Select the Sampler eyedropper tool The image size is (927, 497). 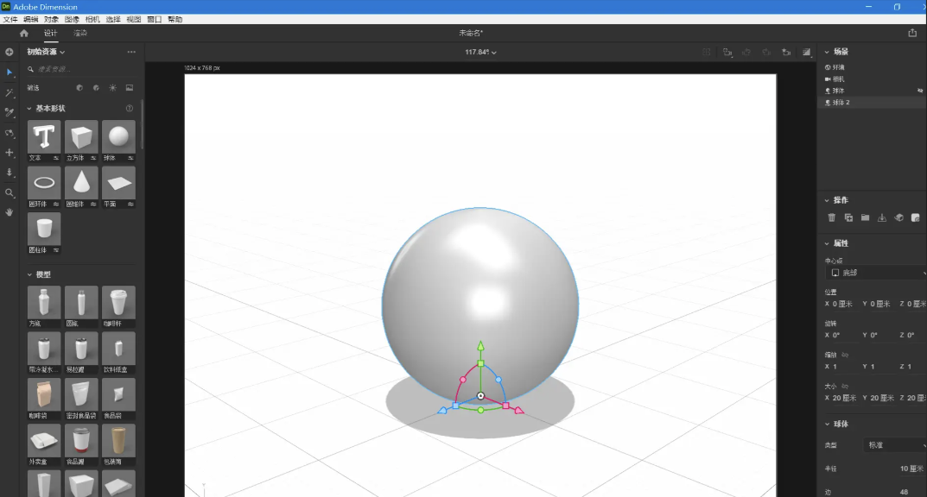click(x=10, y=112)
